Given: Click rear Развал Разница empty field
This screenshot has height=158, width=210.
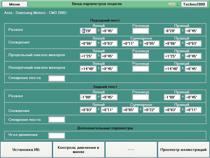Looking at the screenshot, I should (141, 97).
